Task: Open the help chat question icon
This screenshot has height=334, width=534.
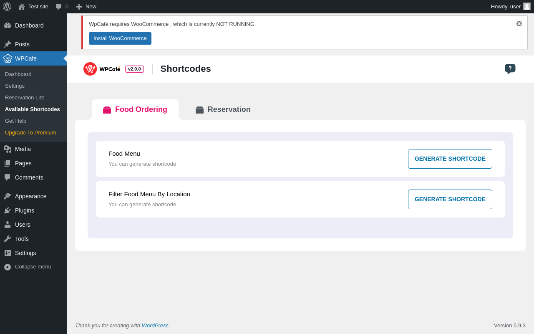Action: pyautogui.click(x=510, y=68)
